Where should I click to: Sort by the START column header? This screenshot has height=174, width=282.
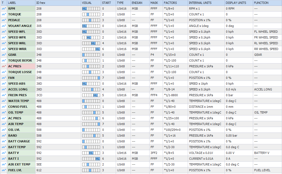(109, 3)
